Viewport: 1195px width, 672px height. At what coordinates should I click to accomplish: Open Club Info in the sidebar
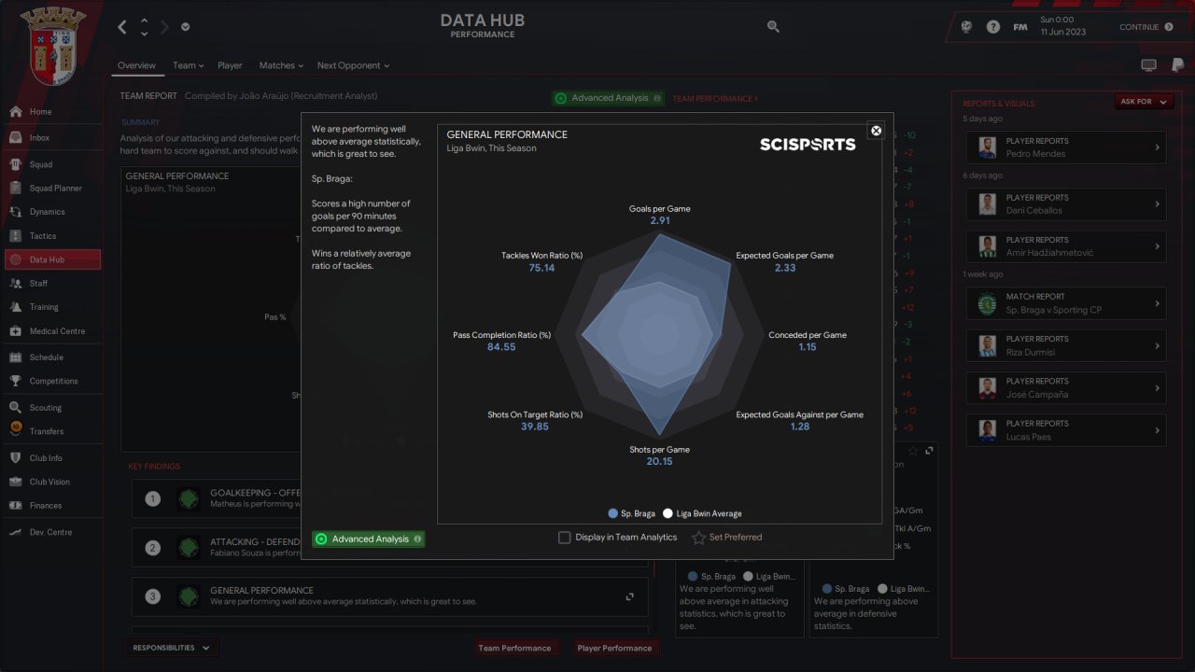(x=51, y=458)
